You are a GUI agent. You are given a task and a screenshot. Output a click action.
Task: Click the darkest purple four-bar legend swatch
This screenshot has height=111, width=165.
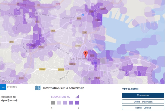tap(77, 102)
